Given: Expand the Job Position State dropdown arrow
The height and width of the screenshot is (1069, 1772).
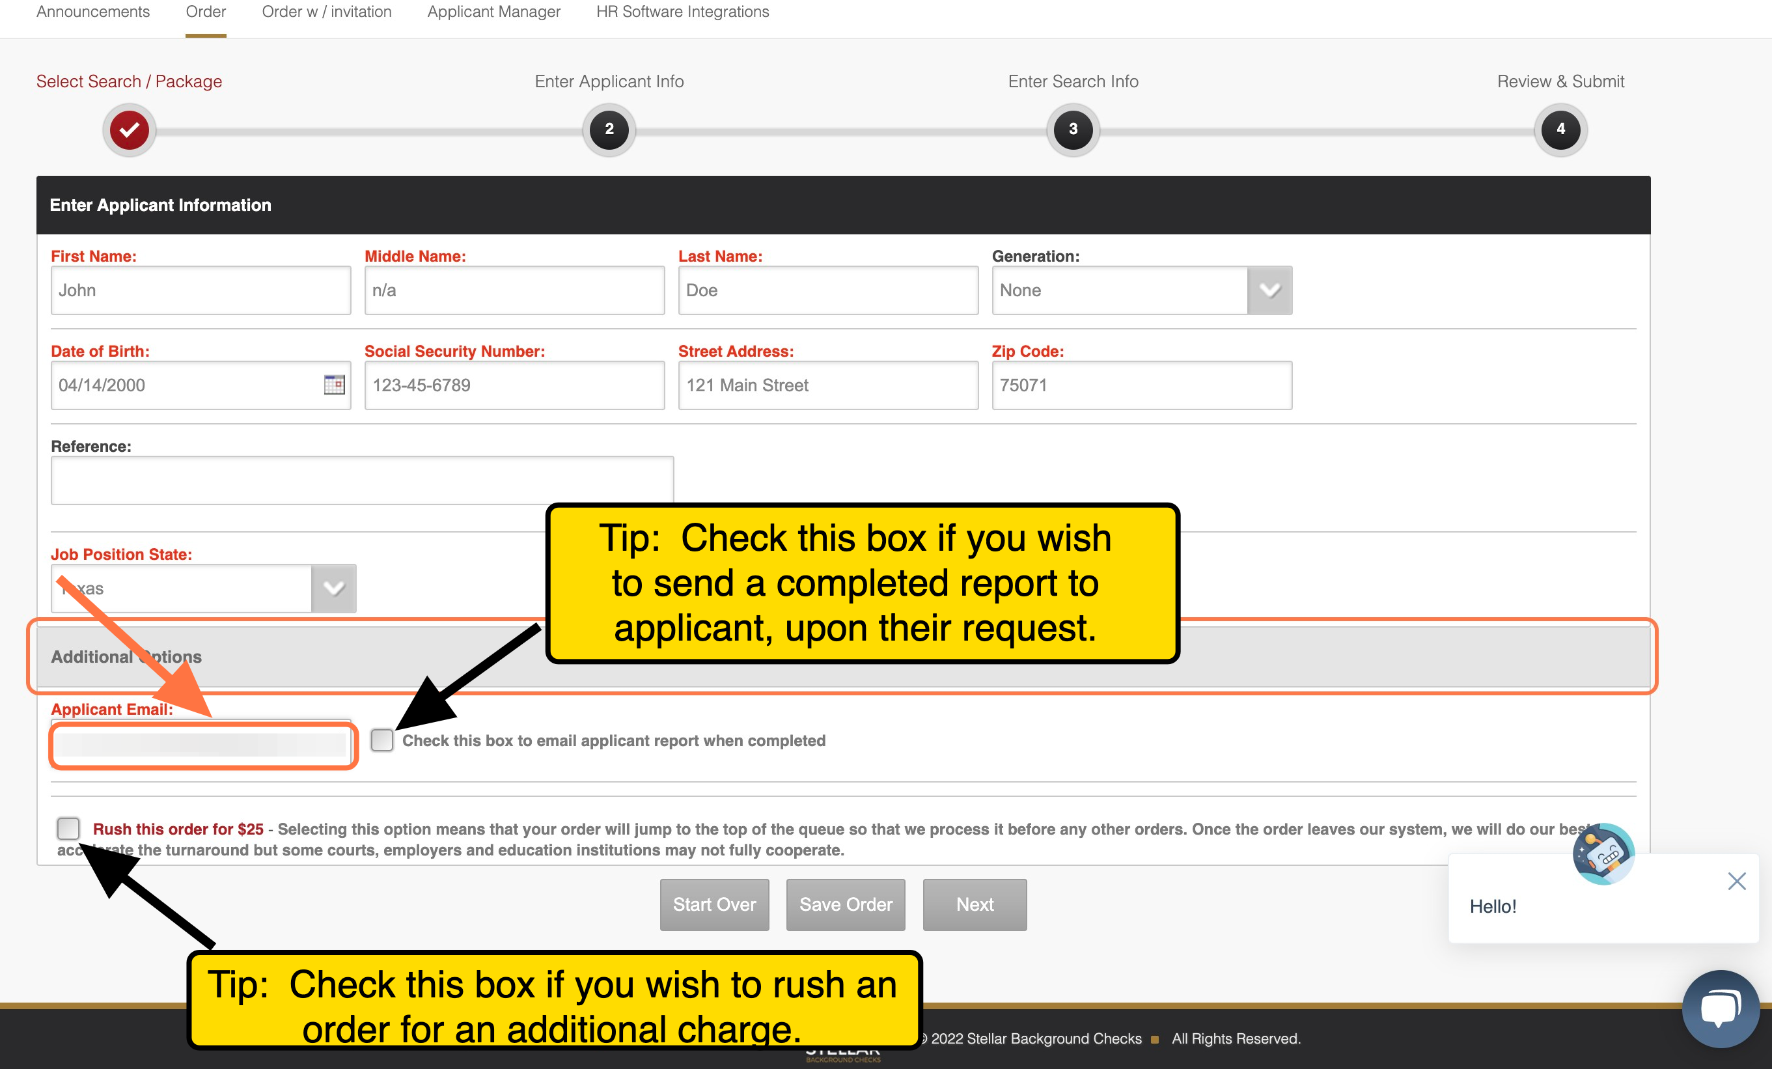Looking at the screenshot, I should pyautogui.click(x=334, y=589).
